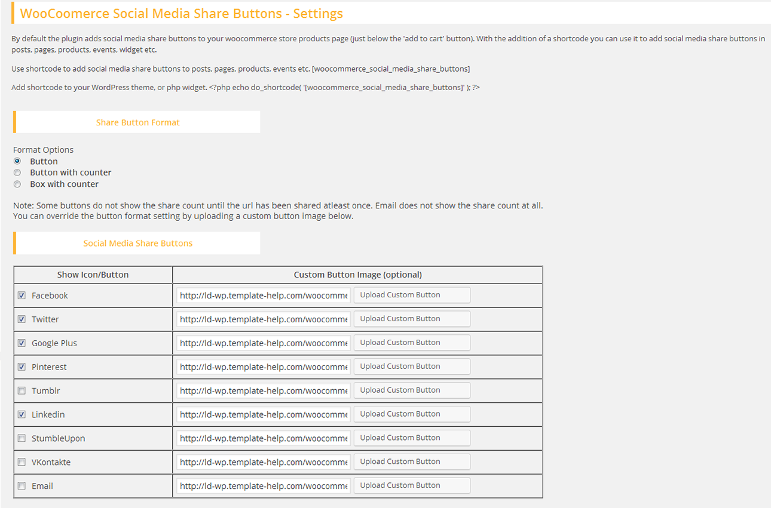Select the Button format radio option
The height and width of the screenshot is (508, 771).
[x=17, y=161]
